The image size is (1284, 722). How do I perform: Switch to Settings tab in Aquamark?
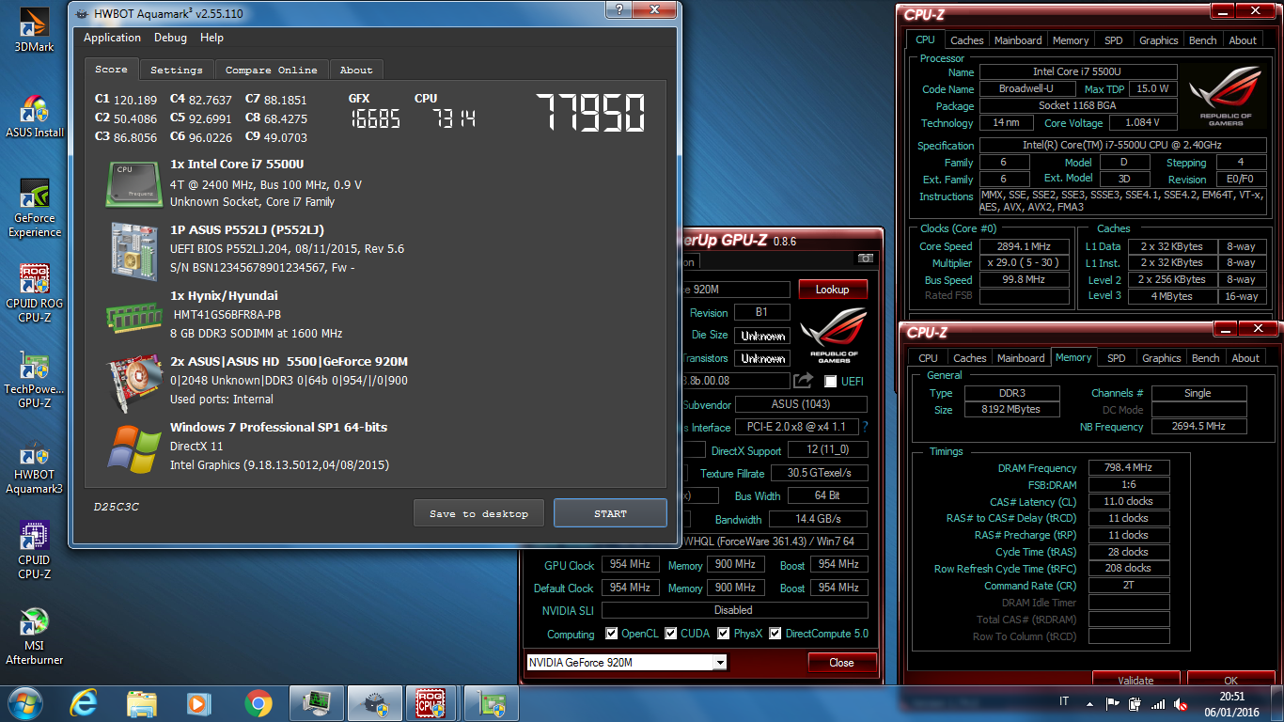click(x=177, y=70)
